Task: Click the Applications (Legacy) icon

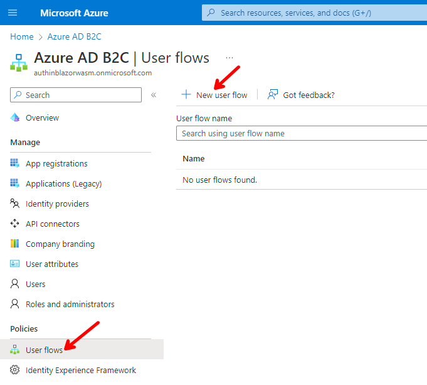Action: tap(14, 183)
